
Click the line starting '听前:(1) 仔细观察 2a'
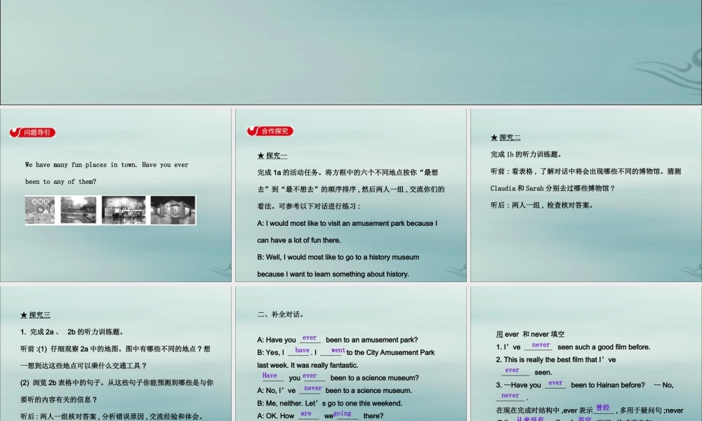[115, 349]
